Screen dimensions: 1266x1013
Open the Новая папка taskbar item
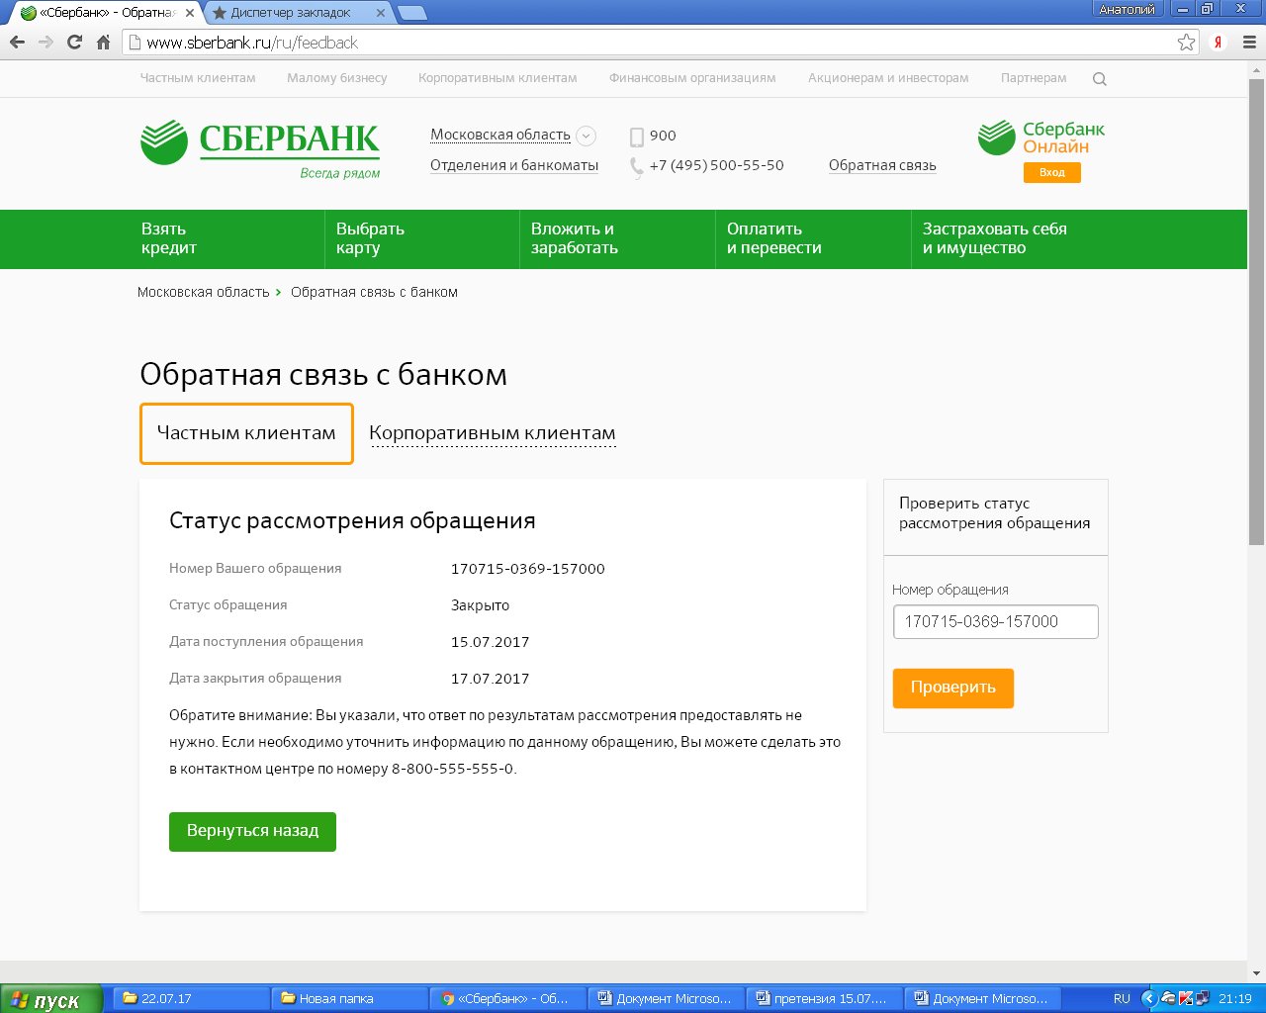(x=350, y=999)
